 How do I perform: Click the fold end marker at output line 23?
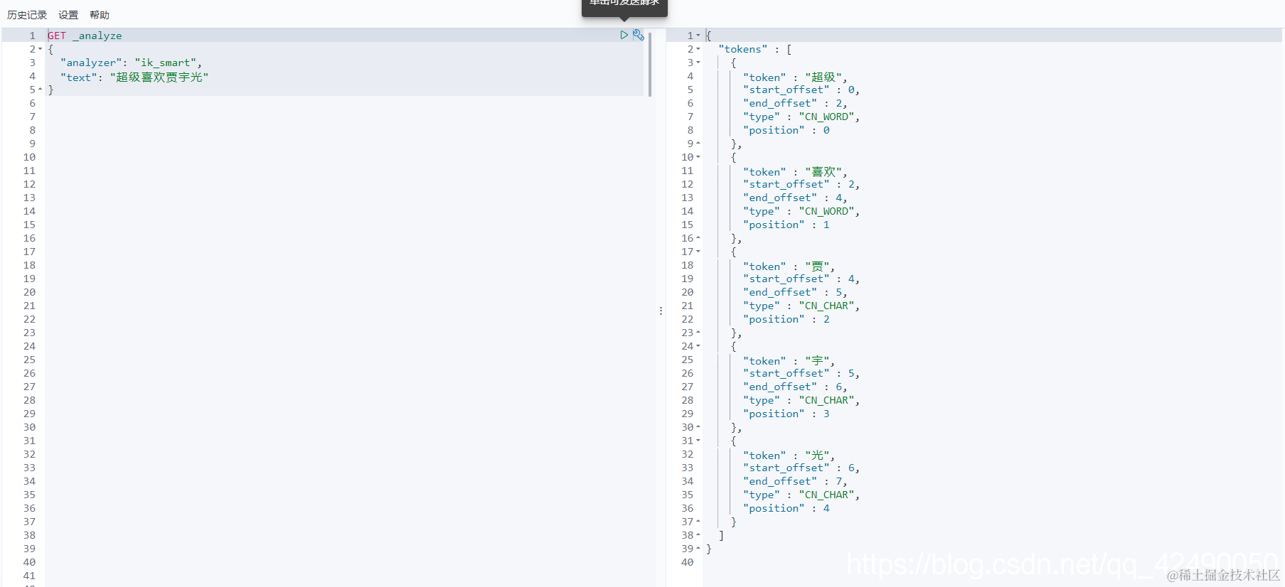click(x=698, y=333)
